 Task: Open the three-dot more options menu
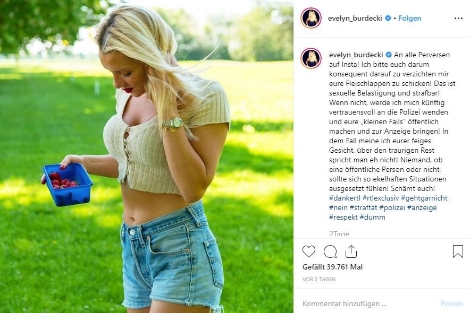[458, 18]
